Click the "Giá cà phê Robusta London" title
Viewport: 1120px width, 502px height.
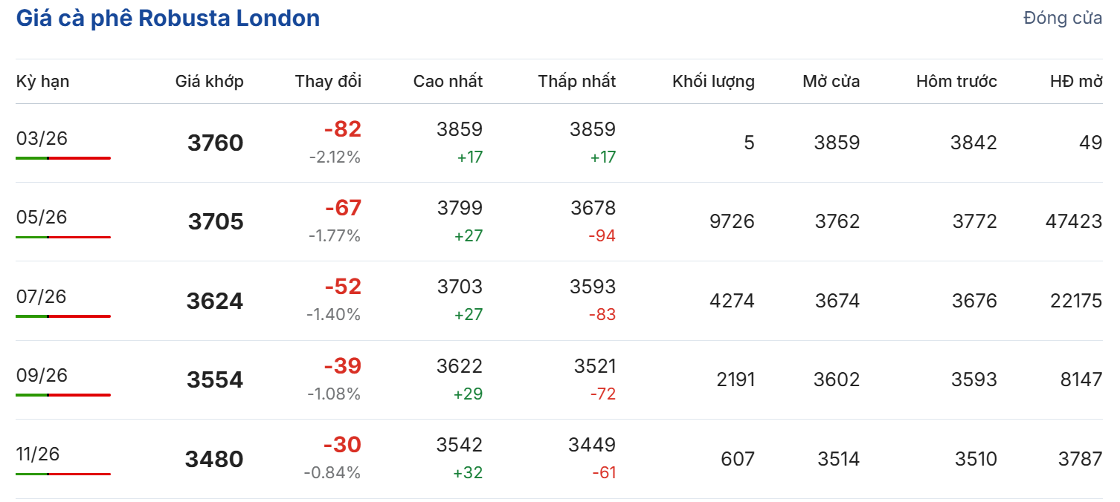pyautogui.click(x=168, y=19)
